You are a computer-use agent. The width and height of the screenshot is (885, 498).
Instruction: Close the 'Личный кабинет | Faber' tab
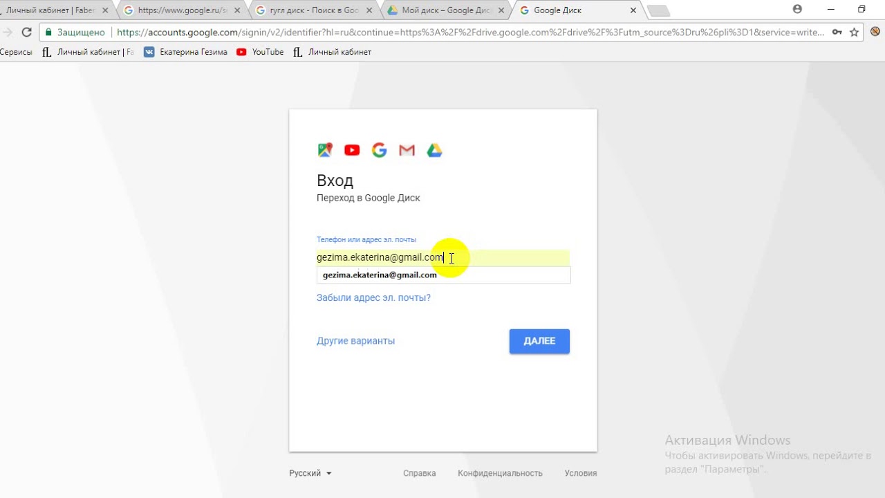[105, 10]
